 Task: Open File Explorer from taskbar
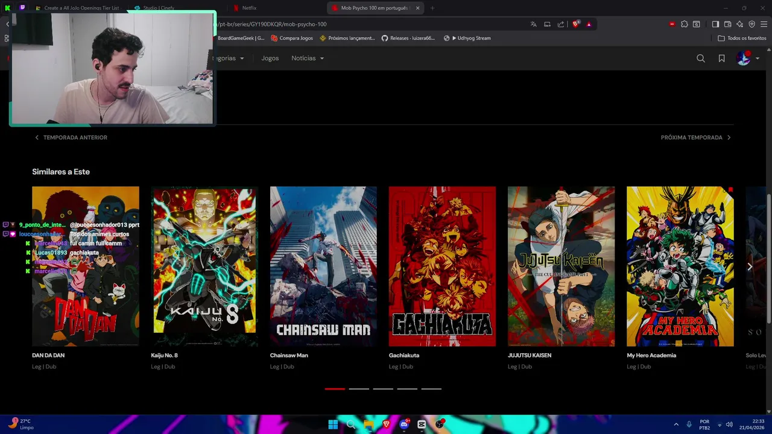(369, 424)
